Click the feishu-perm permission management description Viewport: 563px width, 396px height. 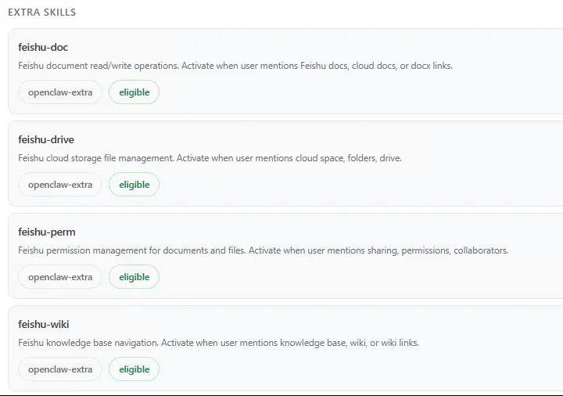point(263,250)
